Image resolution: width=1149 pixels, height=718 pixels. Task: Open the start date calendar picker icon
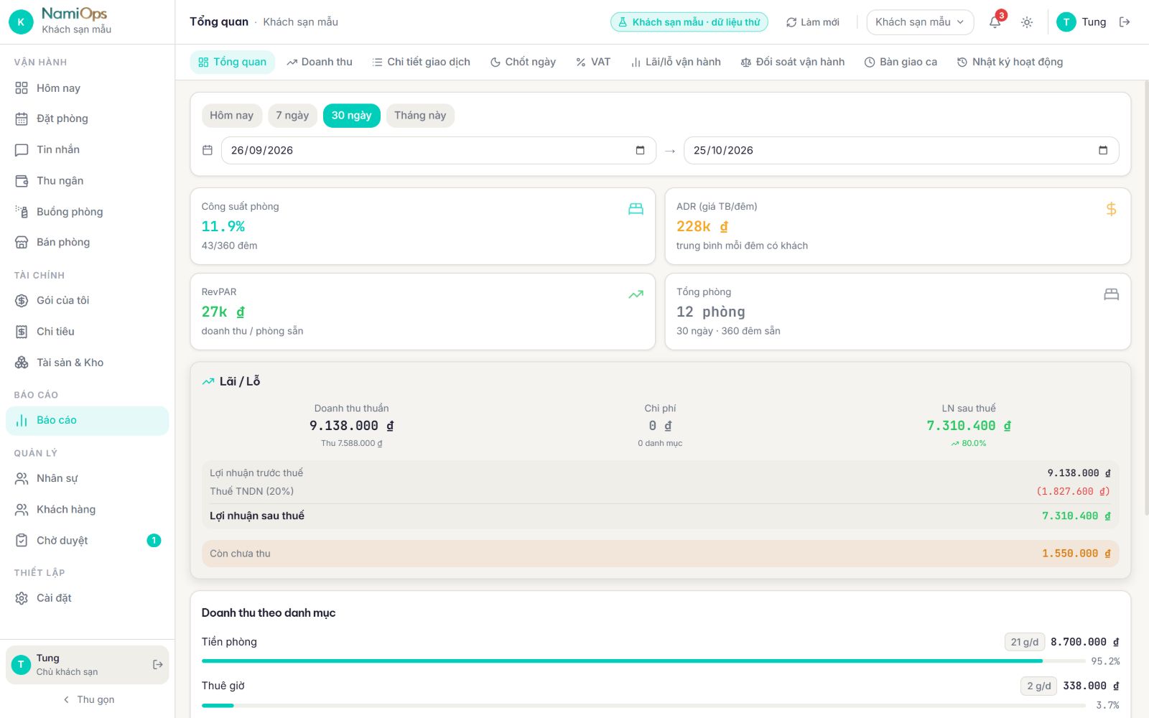pos(640,150)
